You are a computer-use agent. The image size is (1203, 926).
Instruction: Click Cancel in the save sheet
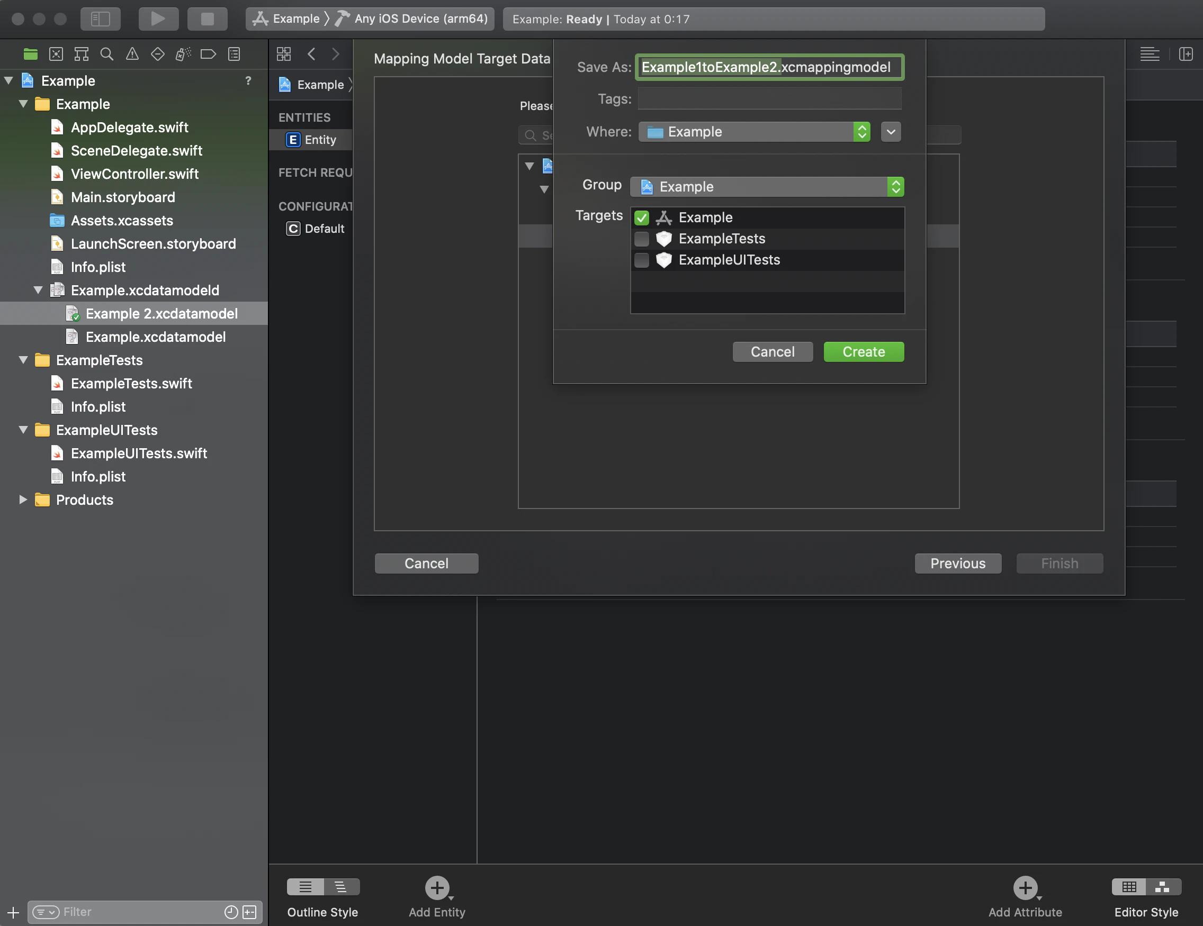pos(772,352)
